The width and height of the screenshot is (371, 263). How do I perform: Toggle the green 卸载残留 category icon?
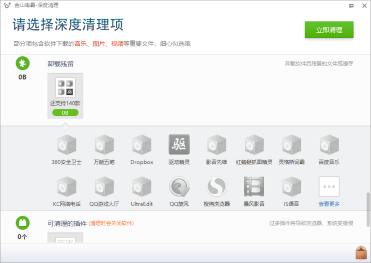(22, 64)
